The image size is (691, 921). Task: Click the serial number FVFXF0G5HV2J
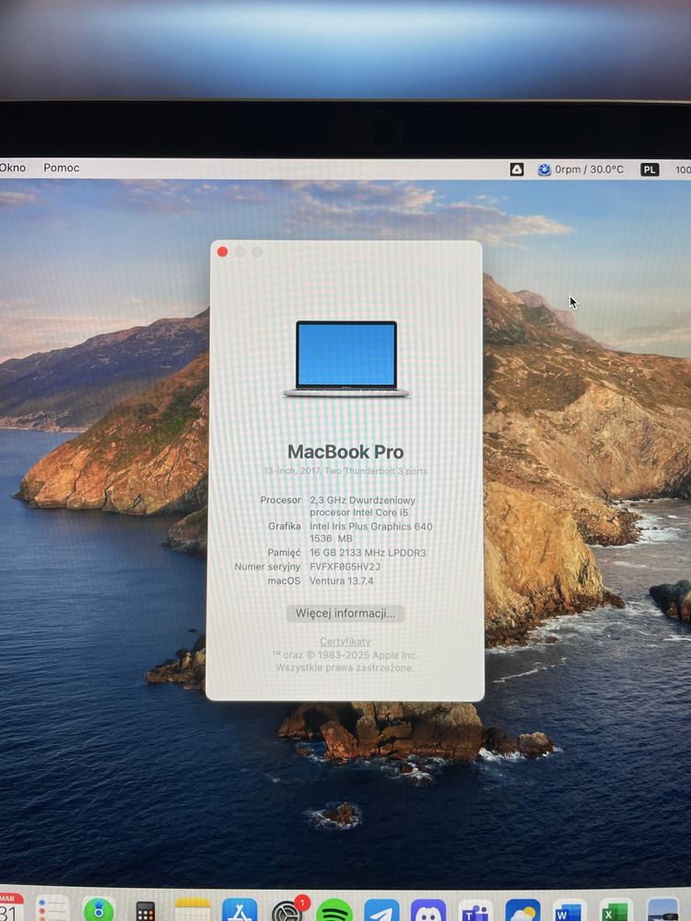click(x=345, y=566)
